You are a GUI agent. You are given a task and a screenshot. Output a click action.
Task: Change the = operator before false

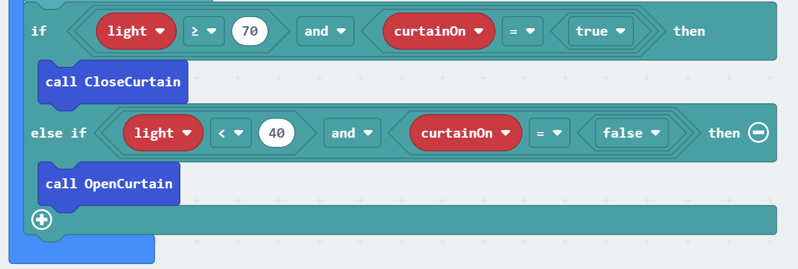pyautogui.click(x=549, y=133)
